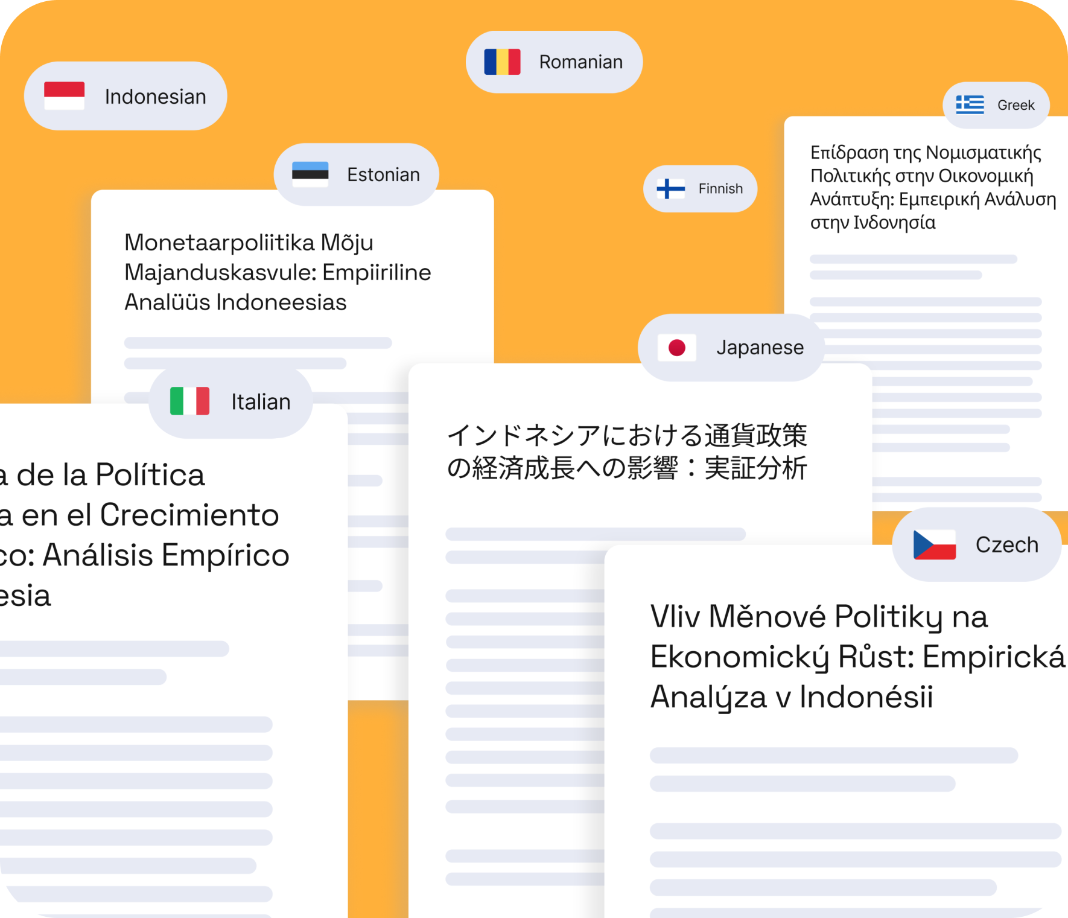Open the Estonian document title 'Monetaarpoliitika Mõju'
This screenshot has height=918, width=1068.
(249, 243)
